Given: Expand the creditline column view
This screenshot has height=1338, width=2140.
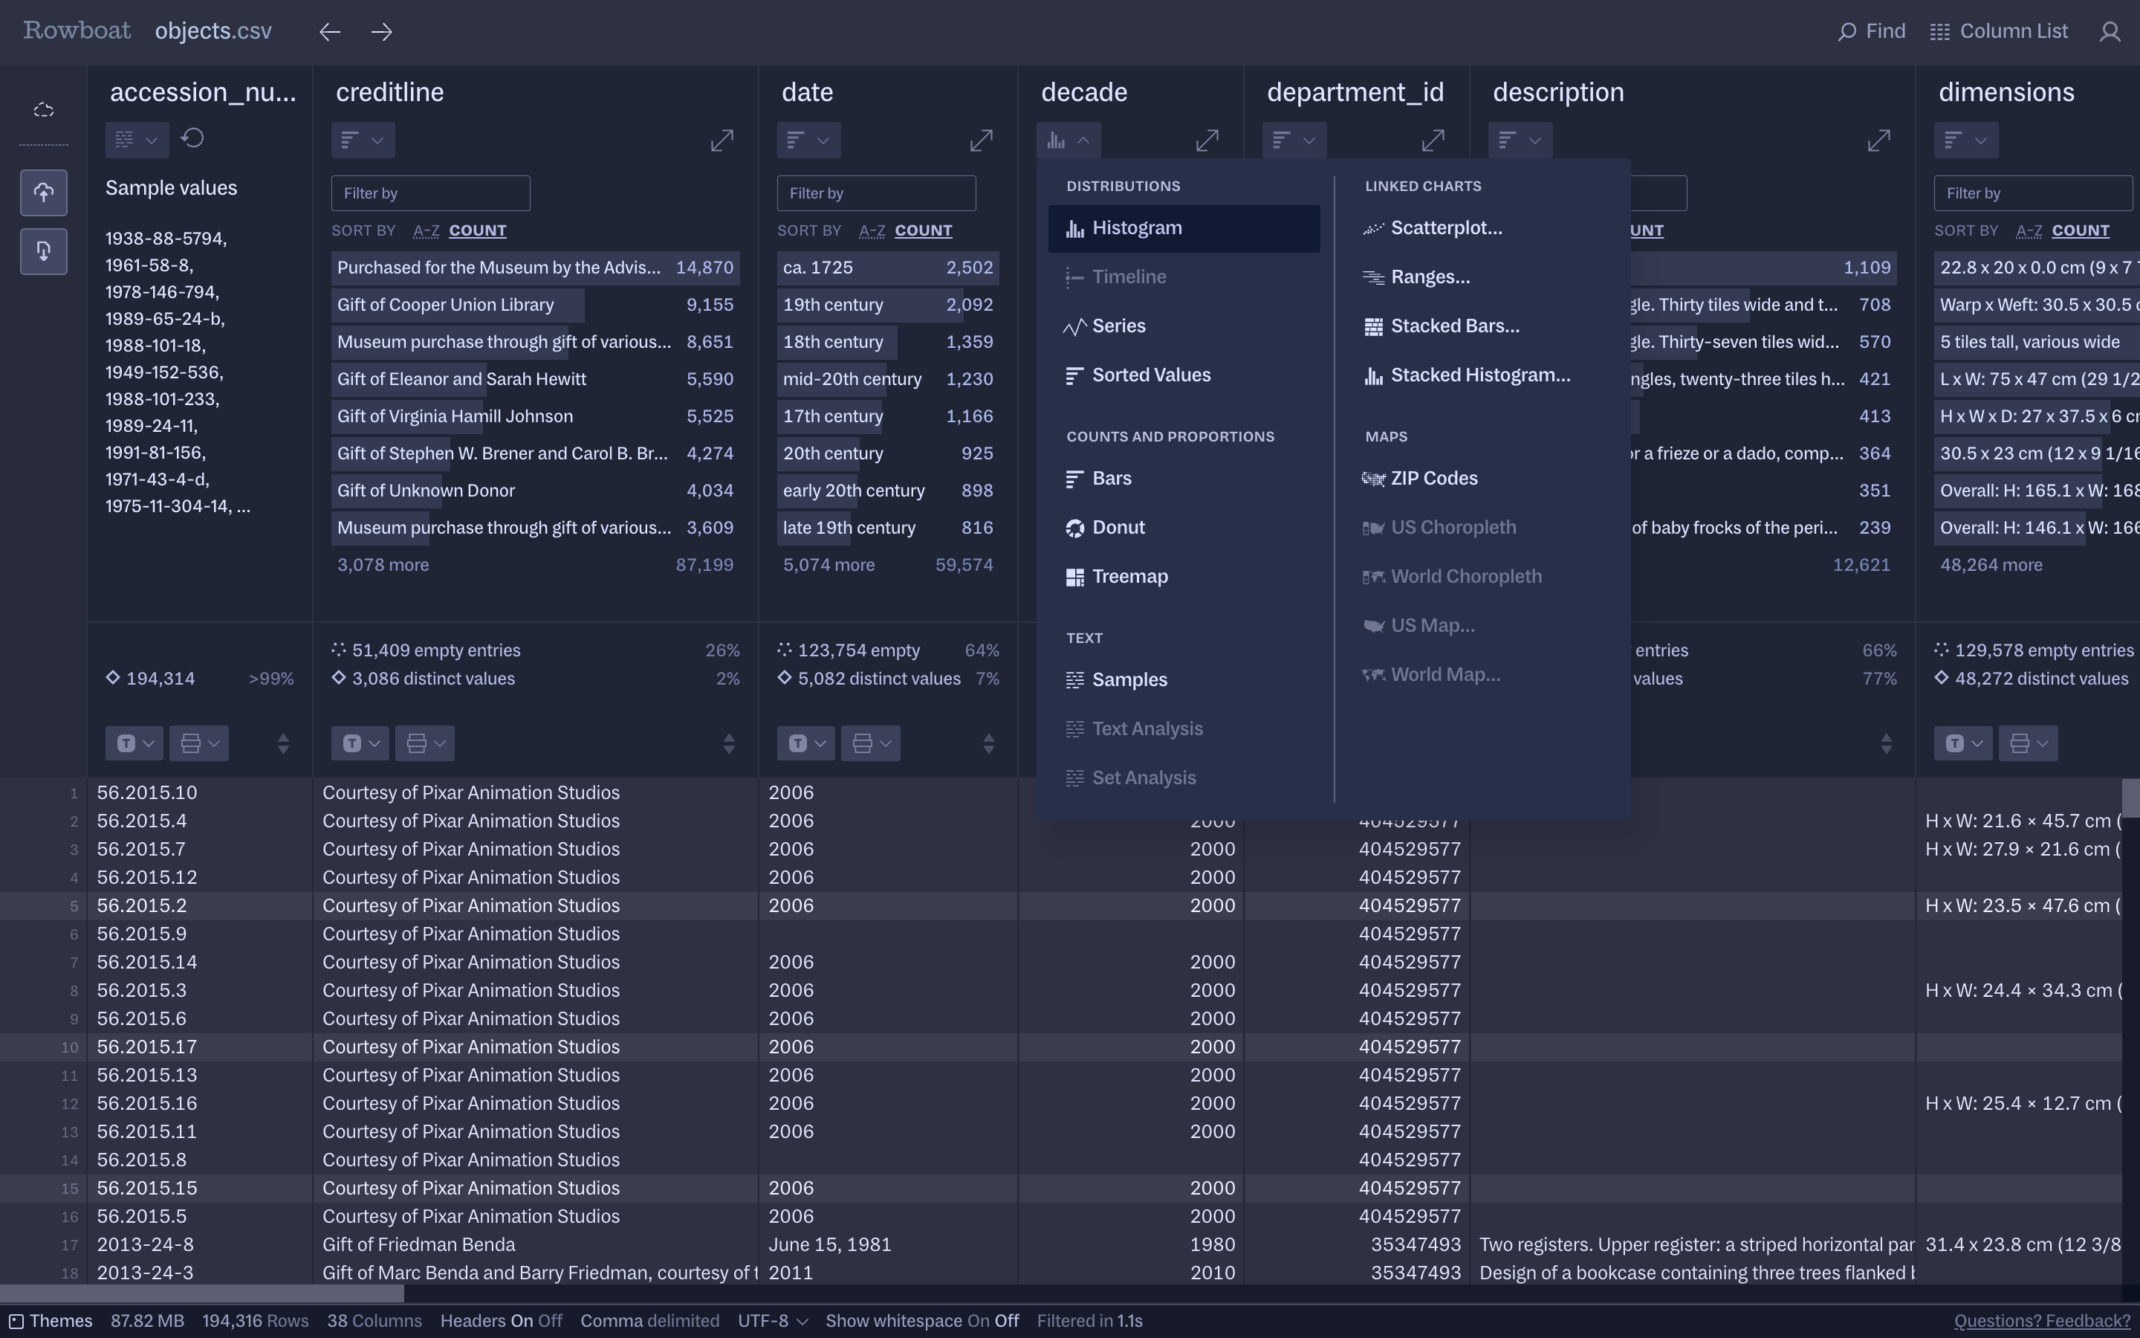Looking at the screenshot, I should [722, 140].
